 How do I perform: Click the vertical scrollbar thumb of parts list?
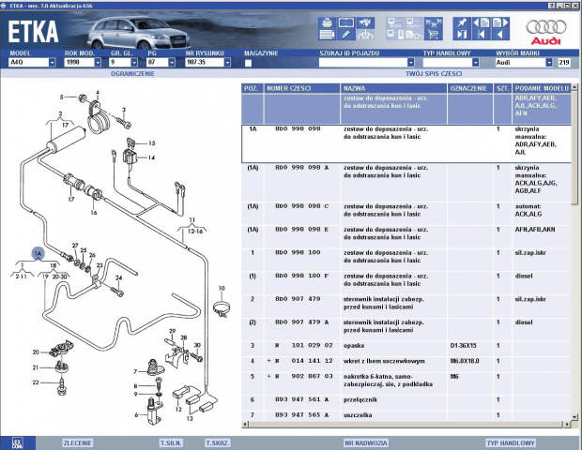point(574,148)
